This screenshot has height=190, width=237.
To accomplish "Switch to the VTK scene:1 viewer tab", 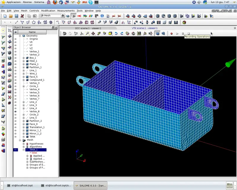I will point(145,28).
